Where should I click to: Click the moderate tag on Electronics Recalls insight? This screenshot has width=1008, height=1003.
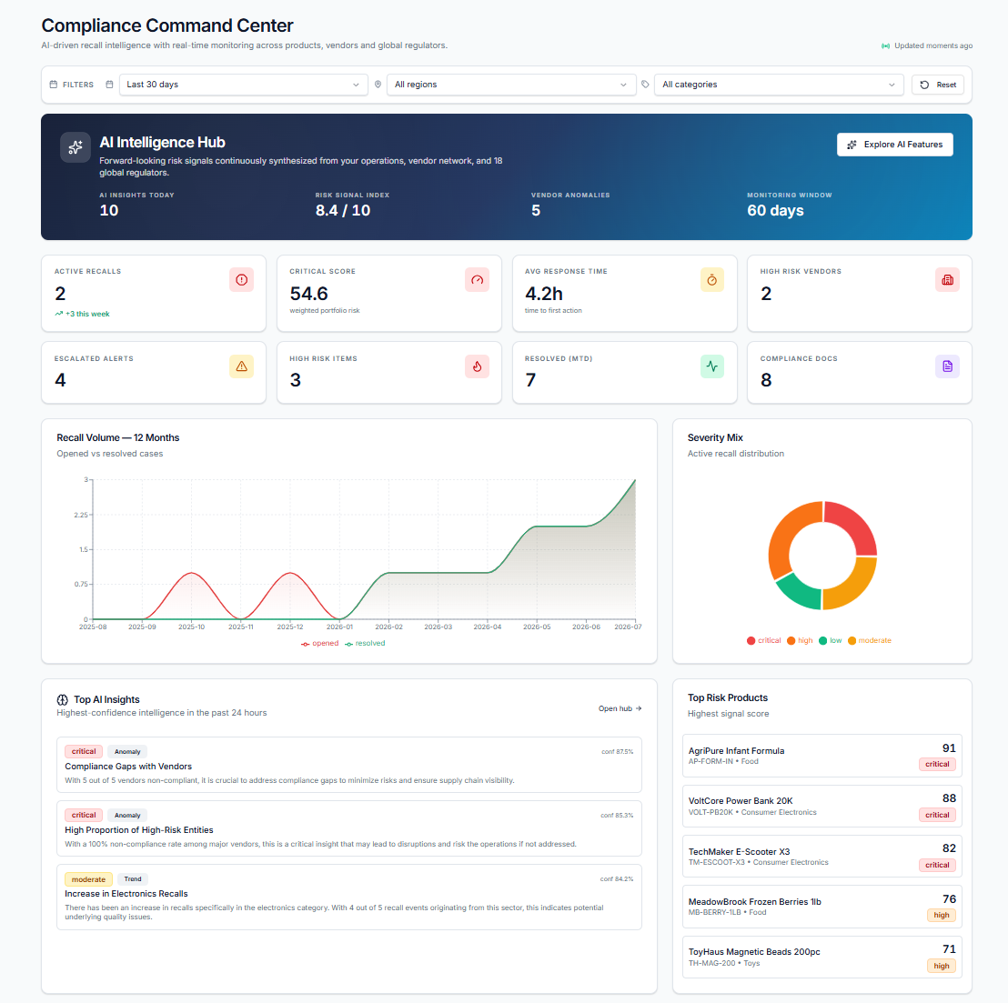pyautogui.click(x=89, y=879)
